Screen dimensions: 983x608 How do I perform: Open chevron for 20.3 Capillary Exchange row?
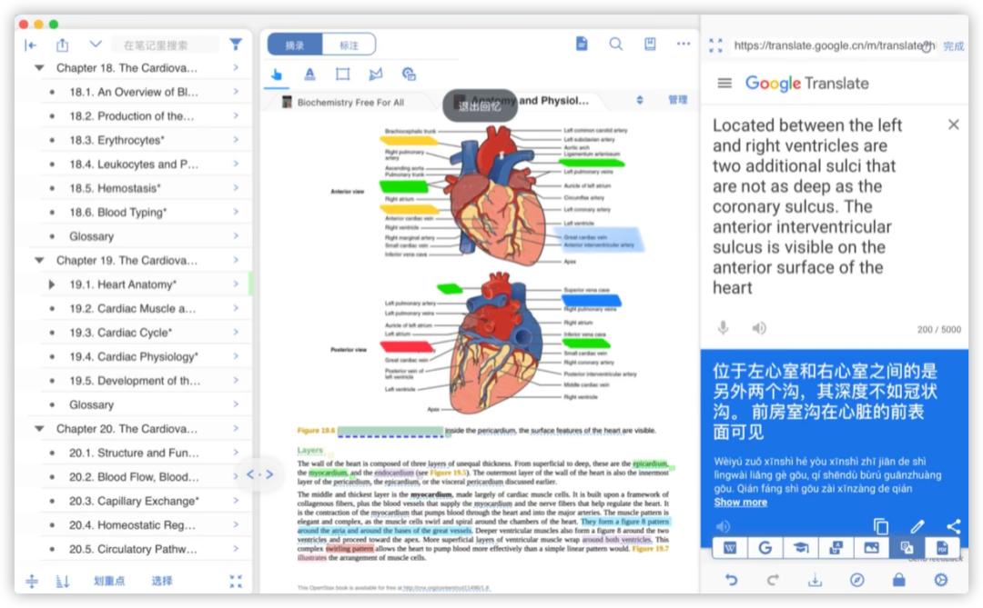click(236, 500)
